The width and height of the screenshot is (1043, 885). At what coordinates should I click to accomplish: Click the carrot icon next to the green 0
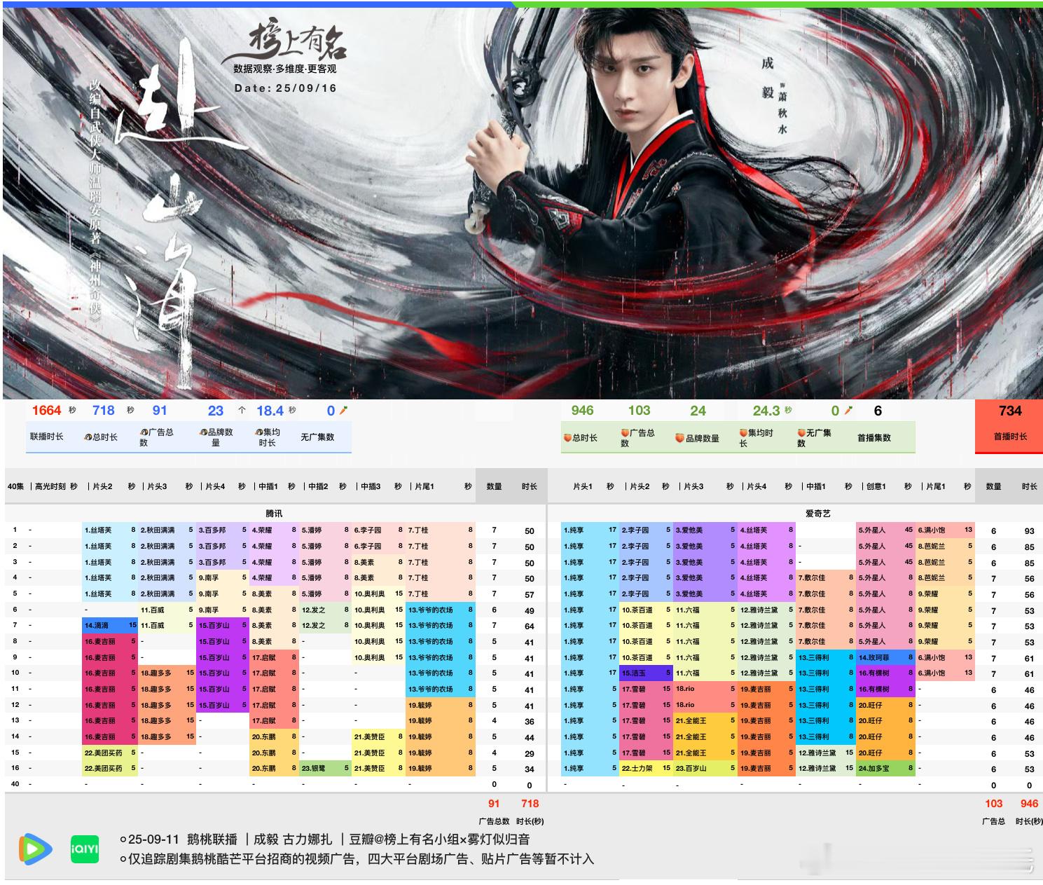click(848, 411)
